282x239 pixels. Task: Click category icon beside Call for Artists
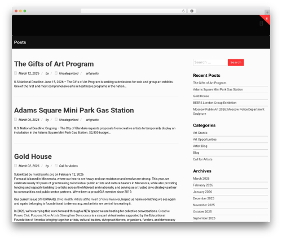click(x=56, y=166)
